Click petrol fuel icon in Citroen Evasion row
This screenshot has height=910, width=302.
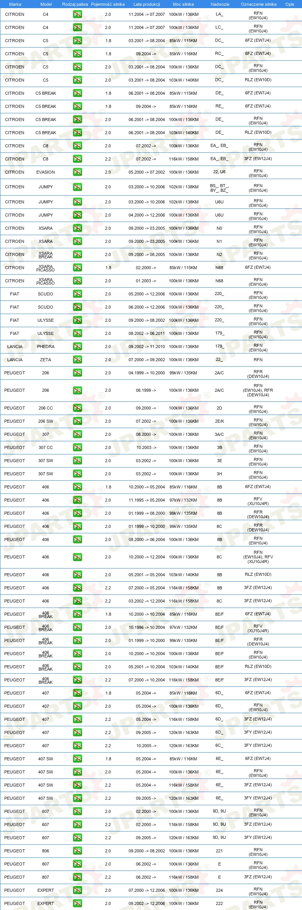[78, 172]
